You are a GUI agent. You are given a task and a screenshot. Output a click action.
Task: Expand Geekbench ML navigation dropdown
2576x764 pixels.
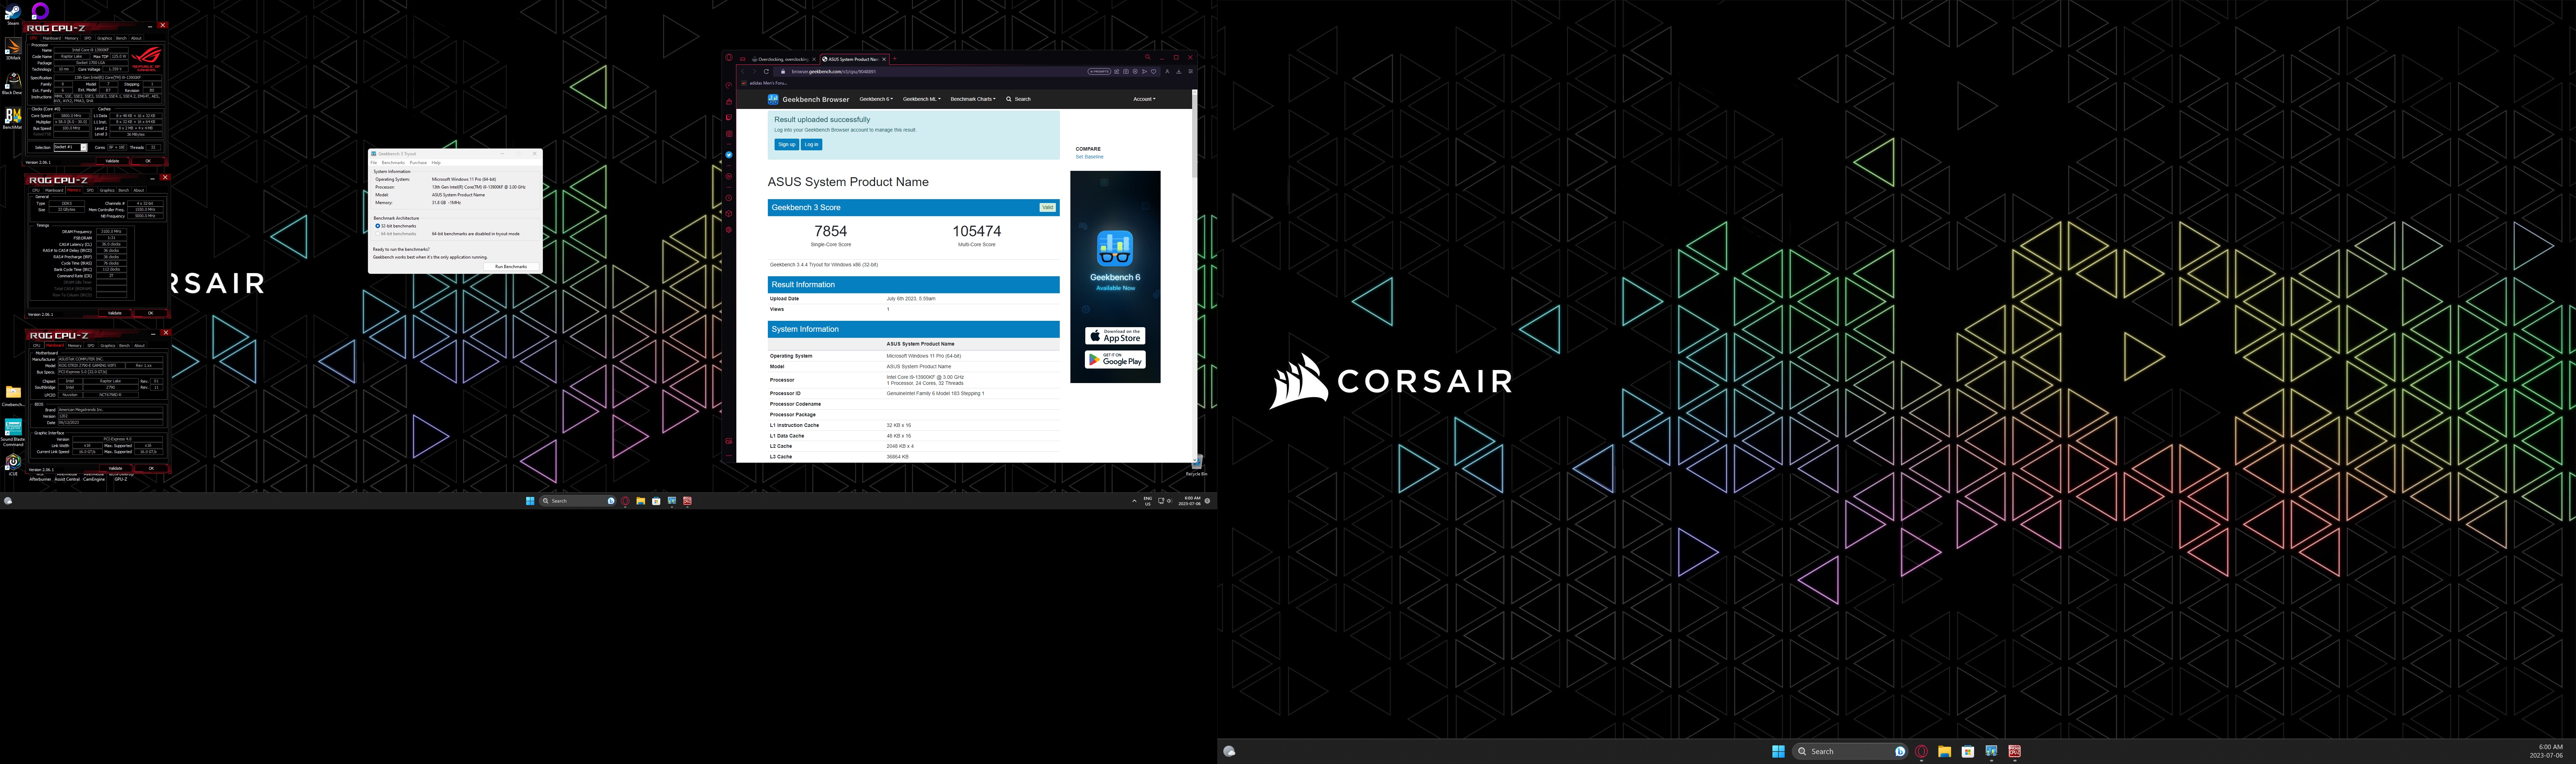click(922, 99)
